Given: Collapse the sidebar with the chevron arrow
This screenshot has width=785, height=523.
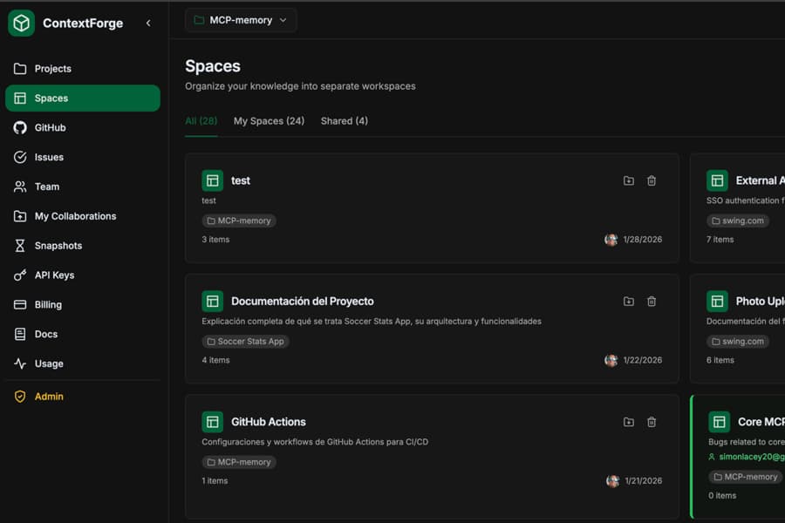Looking at the screenshot, I should pyautogui.click(x=147, y=24).
